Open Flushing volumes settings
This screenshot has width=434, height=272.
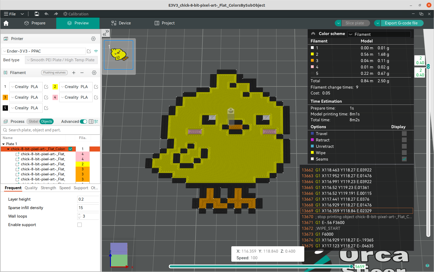coord(54,73)
